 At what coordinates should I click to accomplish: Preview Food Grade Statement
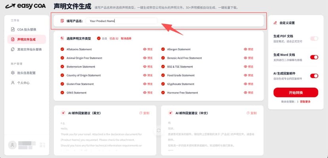[249, 75]
